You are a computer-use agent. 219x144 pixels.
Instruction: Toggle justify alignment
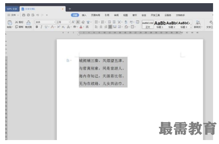[110, 27]
